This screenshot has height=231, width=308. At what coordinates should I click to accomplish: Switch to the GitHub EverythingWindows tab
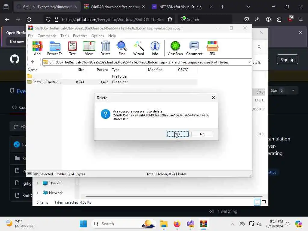47,7
